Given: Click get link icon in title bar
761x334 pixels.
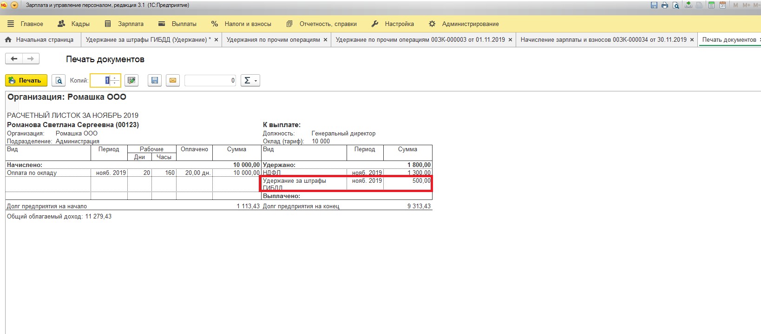Looking at the screenshot, I should [x=688, y=5].
